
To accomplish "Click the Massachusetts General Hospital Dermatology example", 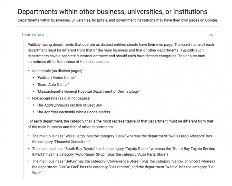I will click(88, 91).
